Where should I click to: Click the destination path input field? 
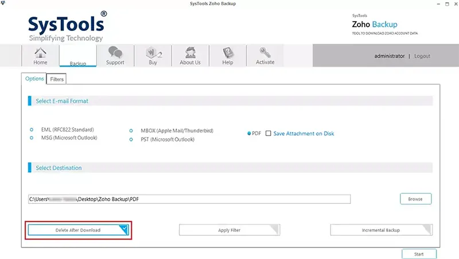click(189, 199)
